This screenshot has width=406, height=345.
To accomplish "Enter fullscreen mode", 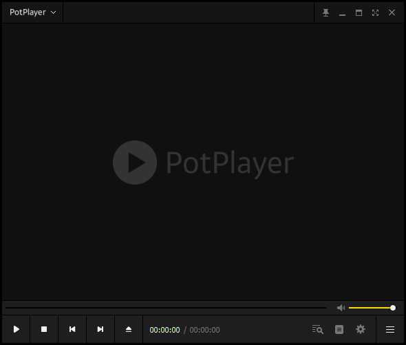I will point(375,12).
